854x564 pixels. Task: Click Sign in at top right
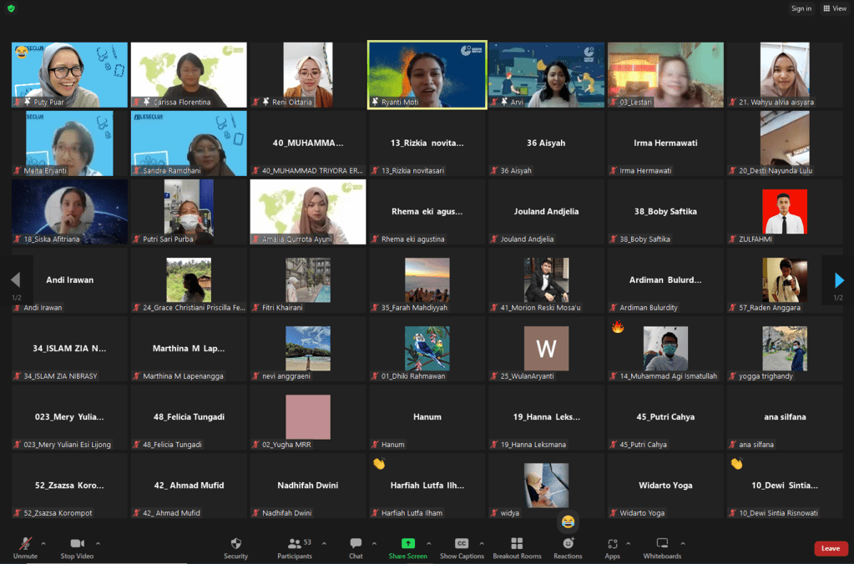(x=801, y=8)
